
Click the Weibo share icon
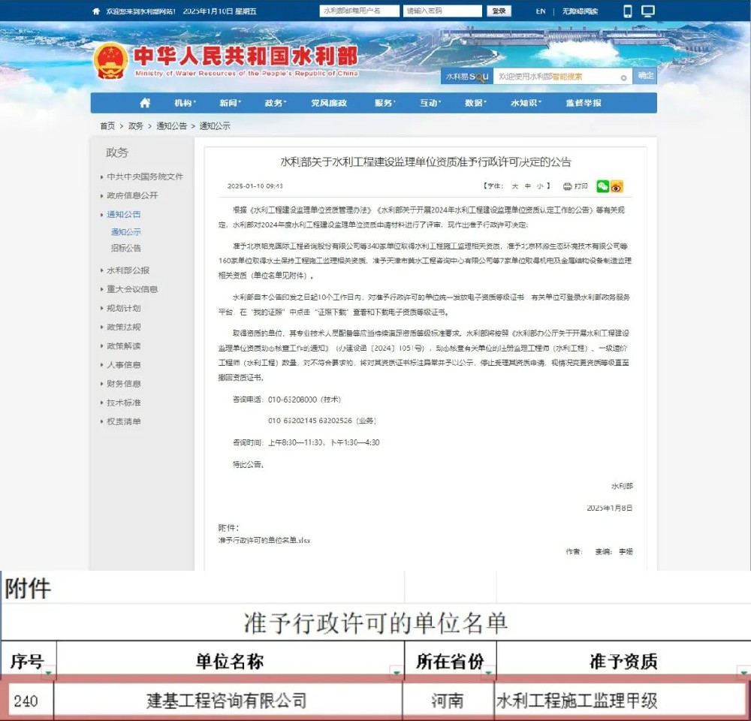(x=617, y=186)
